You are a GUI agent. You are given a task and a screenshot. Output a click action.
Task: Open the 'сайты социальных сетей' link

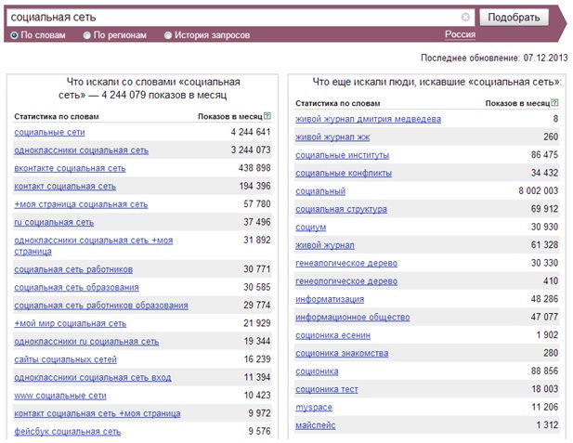click(65, 359)
